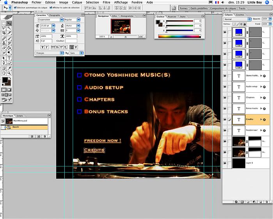Open the Opacité 100% slider arrow
The width and height of the screenshot is (273, 219).
tap(270, 19)
